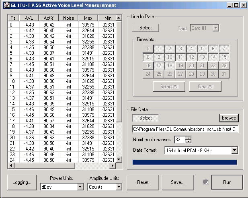The height and width of the screenshot is (198, 248).
Task: Click the Browse button
Action: coord(229,118)
